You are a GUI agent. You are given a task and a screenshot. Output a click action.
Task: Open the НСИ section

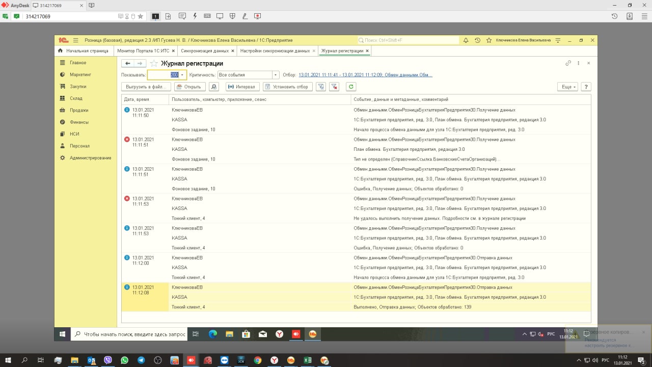pyautogui.click(x=74, y=134)
